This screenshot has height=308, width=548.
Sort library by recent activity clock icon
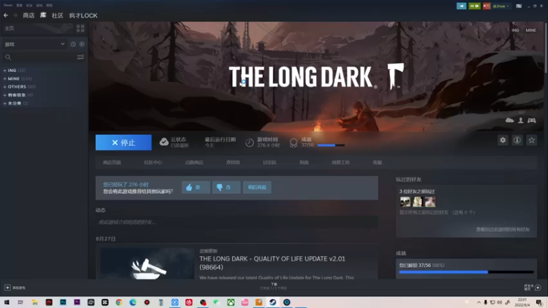coord(73,44)
